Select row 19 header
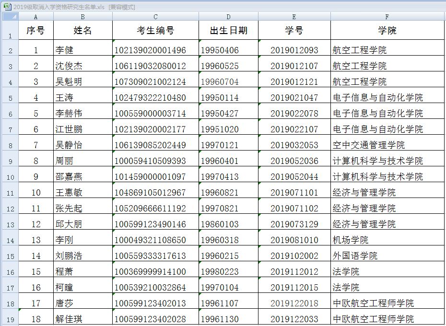This screenshot has height=326, width=446. click(x=10, y=319)
